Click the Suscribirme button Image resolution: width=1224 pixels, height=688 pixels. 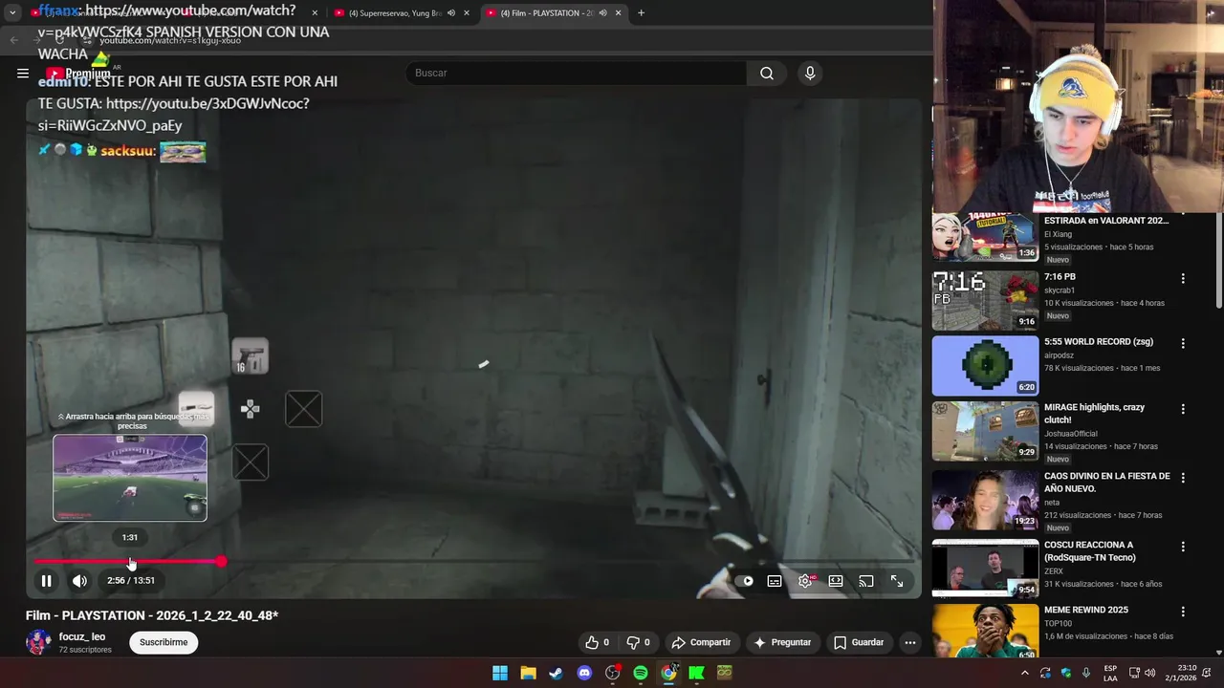click(164, 642)
